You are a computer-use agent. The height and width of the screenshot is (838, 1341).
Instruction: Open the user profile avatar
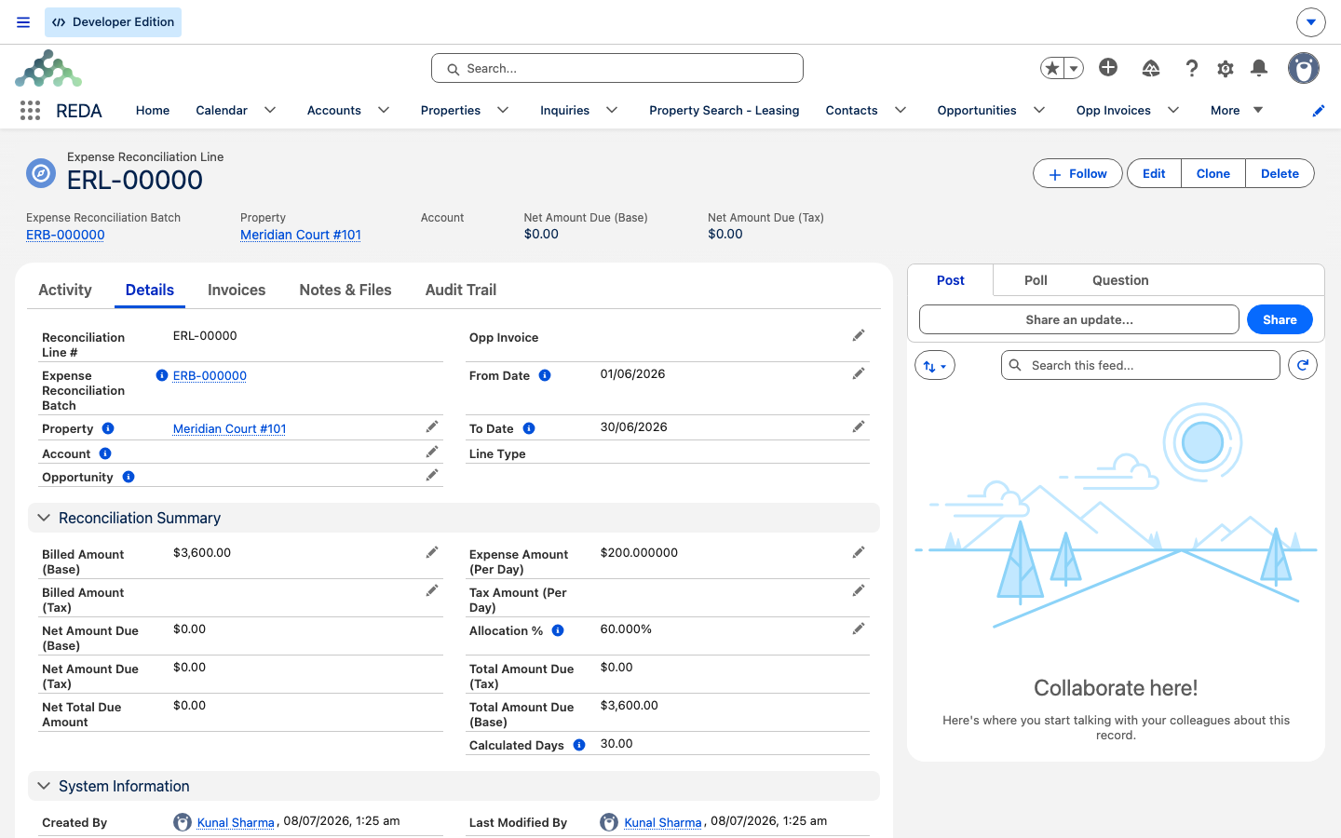click(x=1304, y=68)
